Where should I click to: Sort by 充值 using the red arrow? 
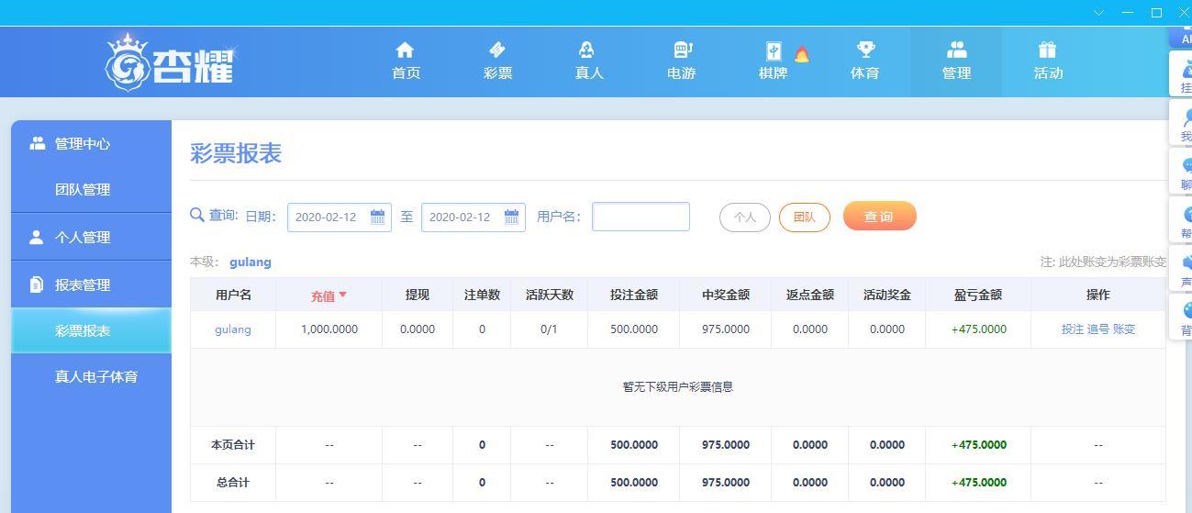tap(342, 296)
